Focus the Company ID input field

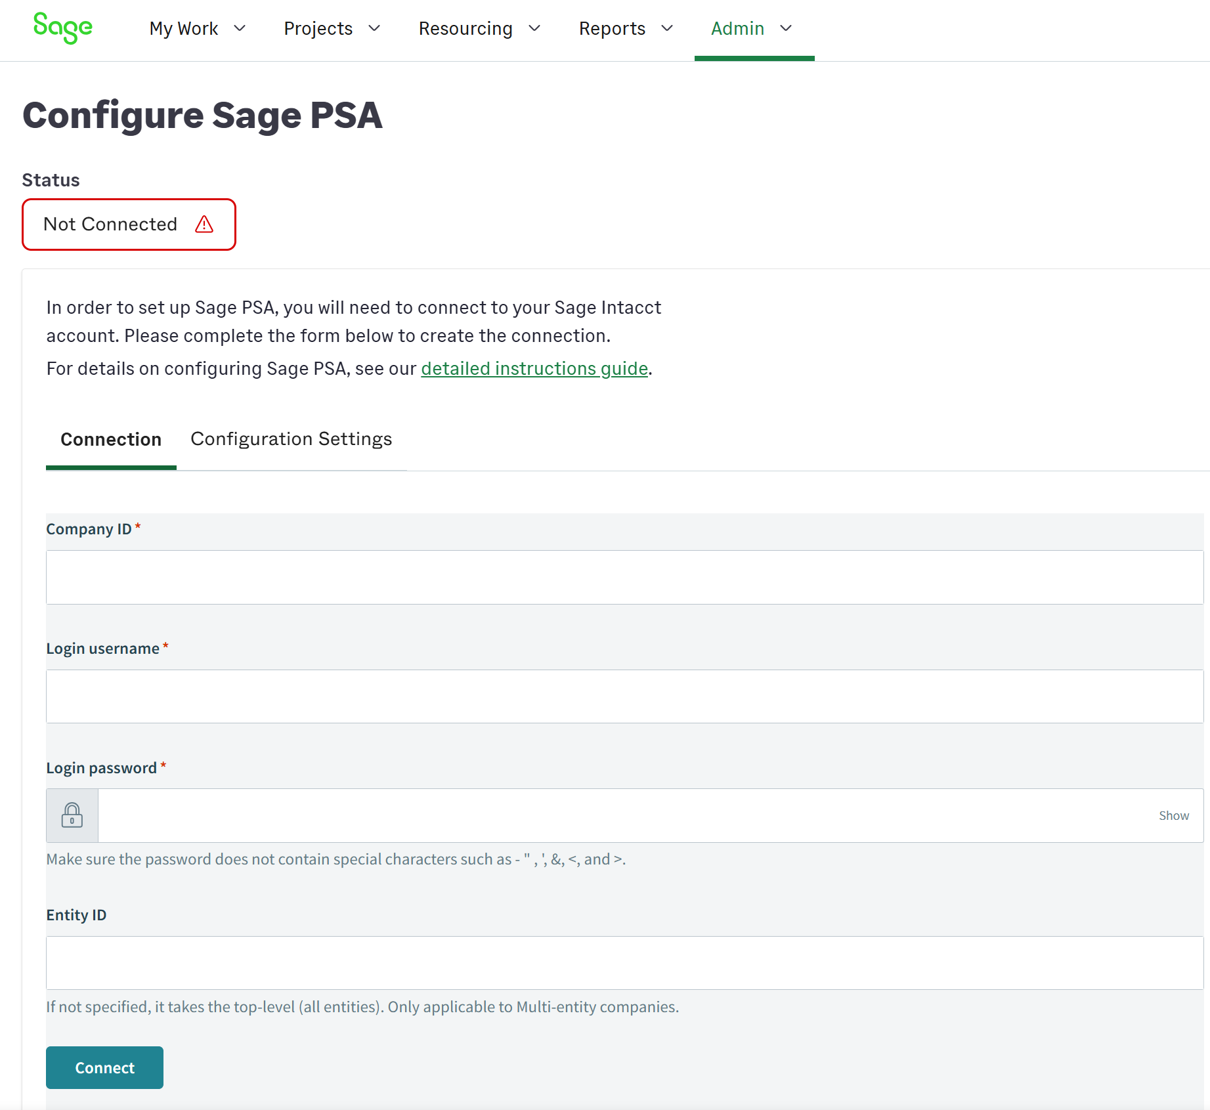(x=624, y=577)
